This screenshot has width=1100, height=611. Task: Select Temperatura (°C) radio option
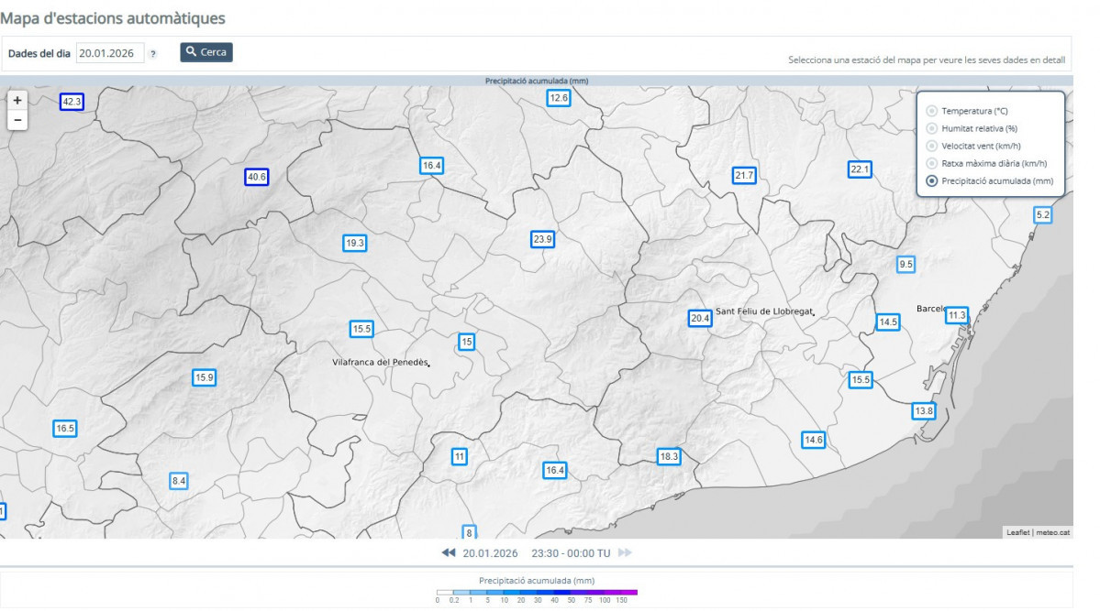pyautogui.click(x=932, y=111)
